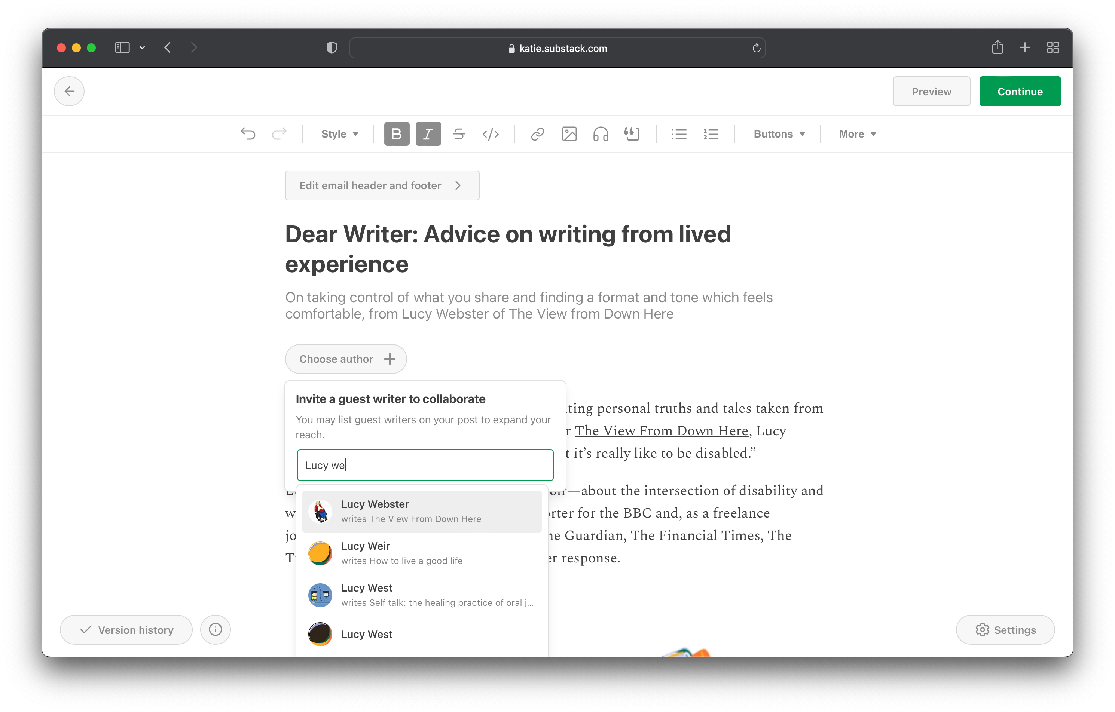Click the guest writer search field
The height and width of the screenshot is (712, 1115).
click(x=425, y=465)
